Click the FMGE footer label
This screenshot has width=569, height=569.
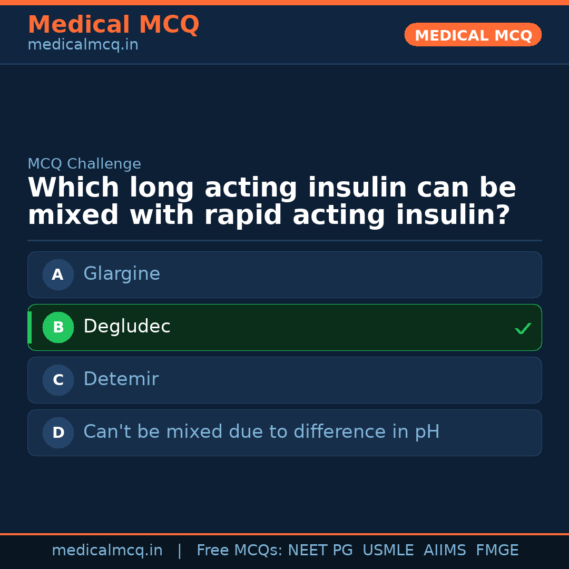coord(497,551)
